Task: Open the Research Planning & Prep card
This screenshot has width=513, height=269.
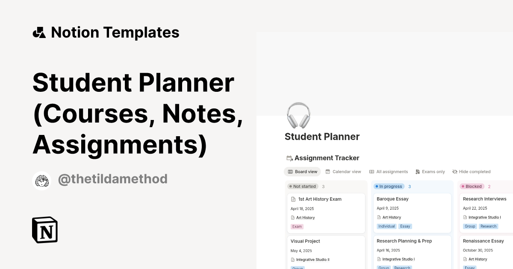Action: point(404,241)
